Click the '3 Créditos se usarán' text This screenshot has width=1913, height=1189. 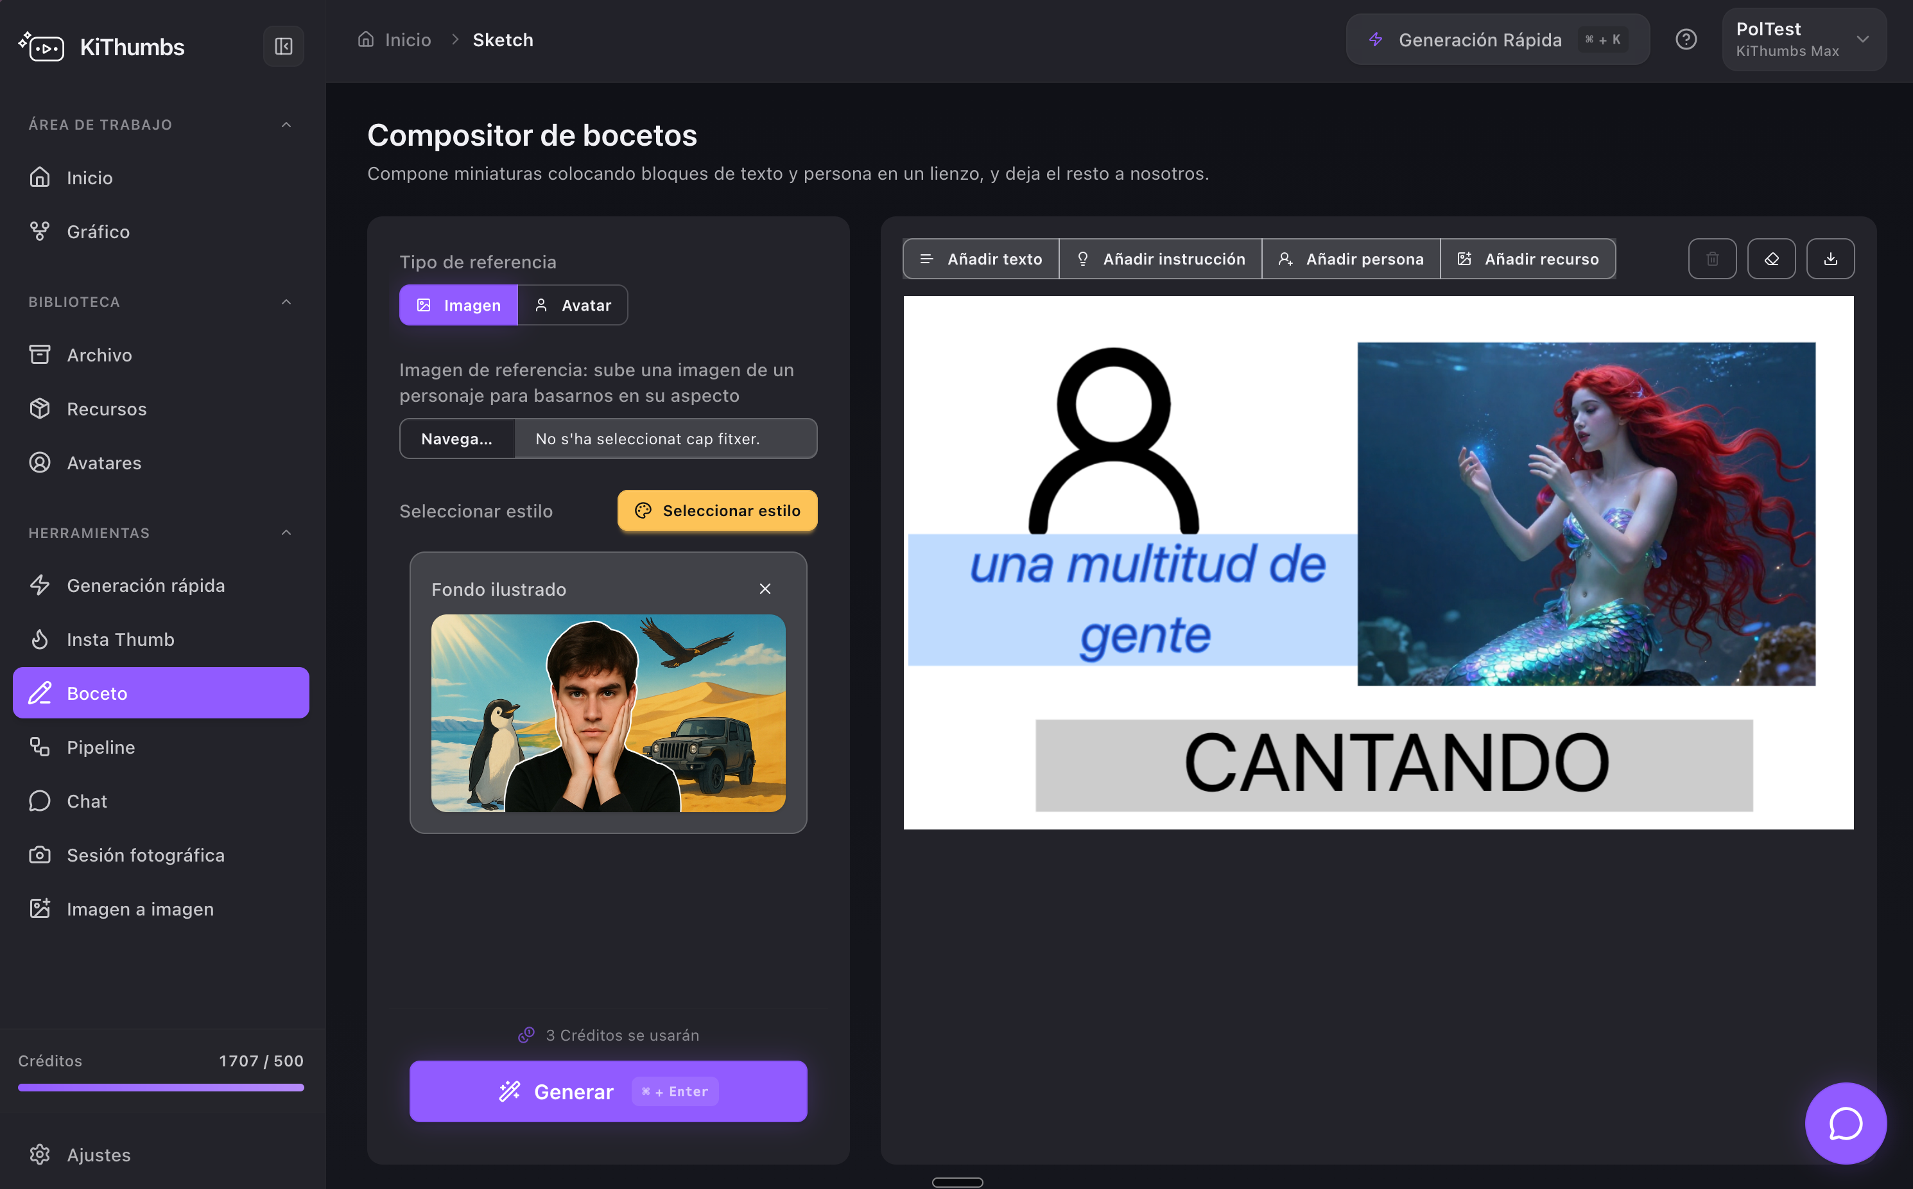(622, 1035)
